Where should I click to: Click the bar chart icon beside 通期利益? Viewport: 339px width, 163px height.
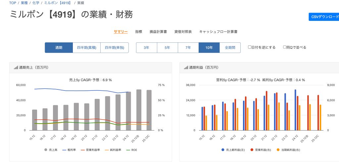(186, 68)
